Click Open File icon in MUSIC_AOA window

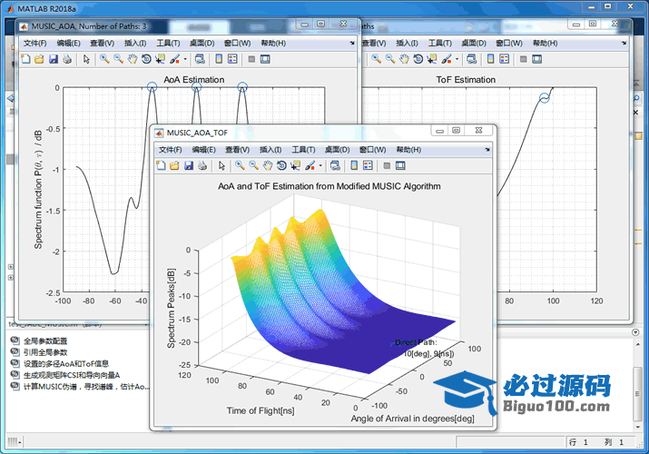(39, 59)
